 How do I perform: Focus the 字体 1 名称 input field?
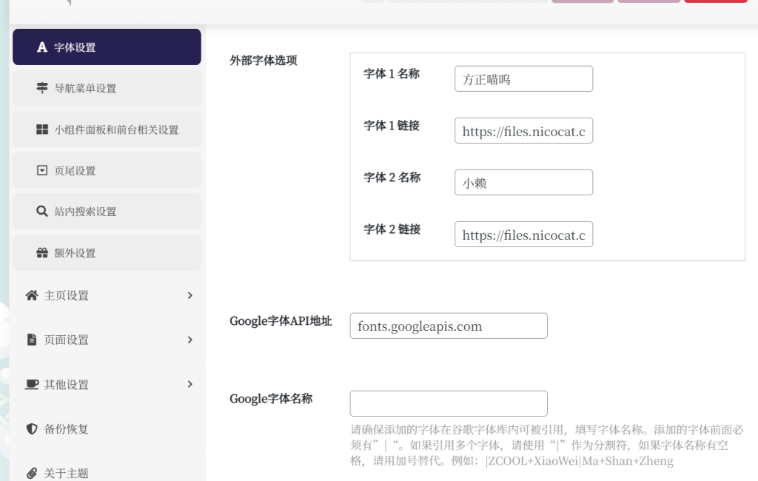coord(523,78)
